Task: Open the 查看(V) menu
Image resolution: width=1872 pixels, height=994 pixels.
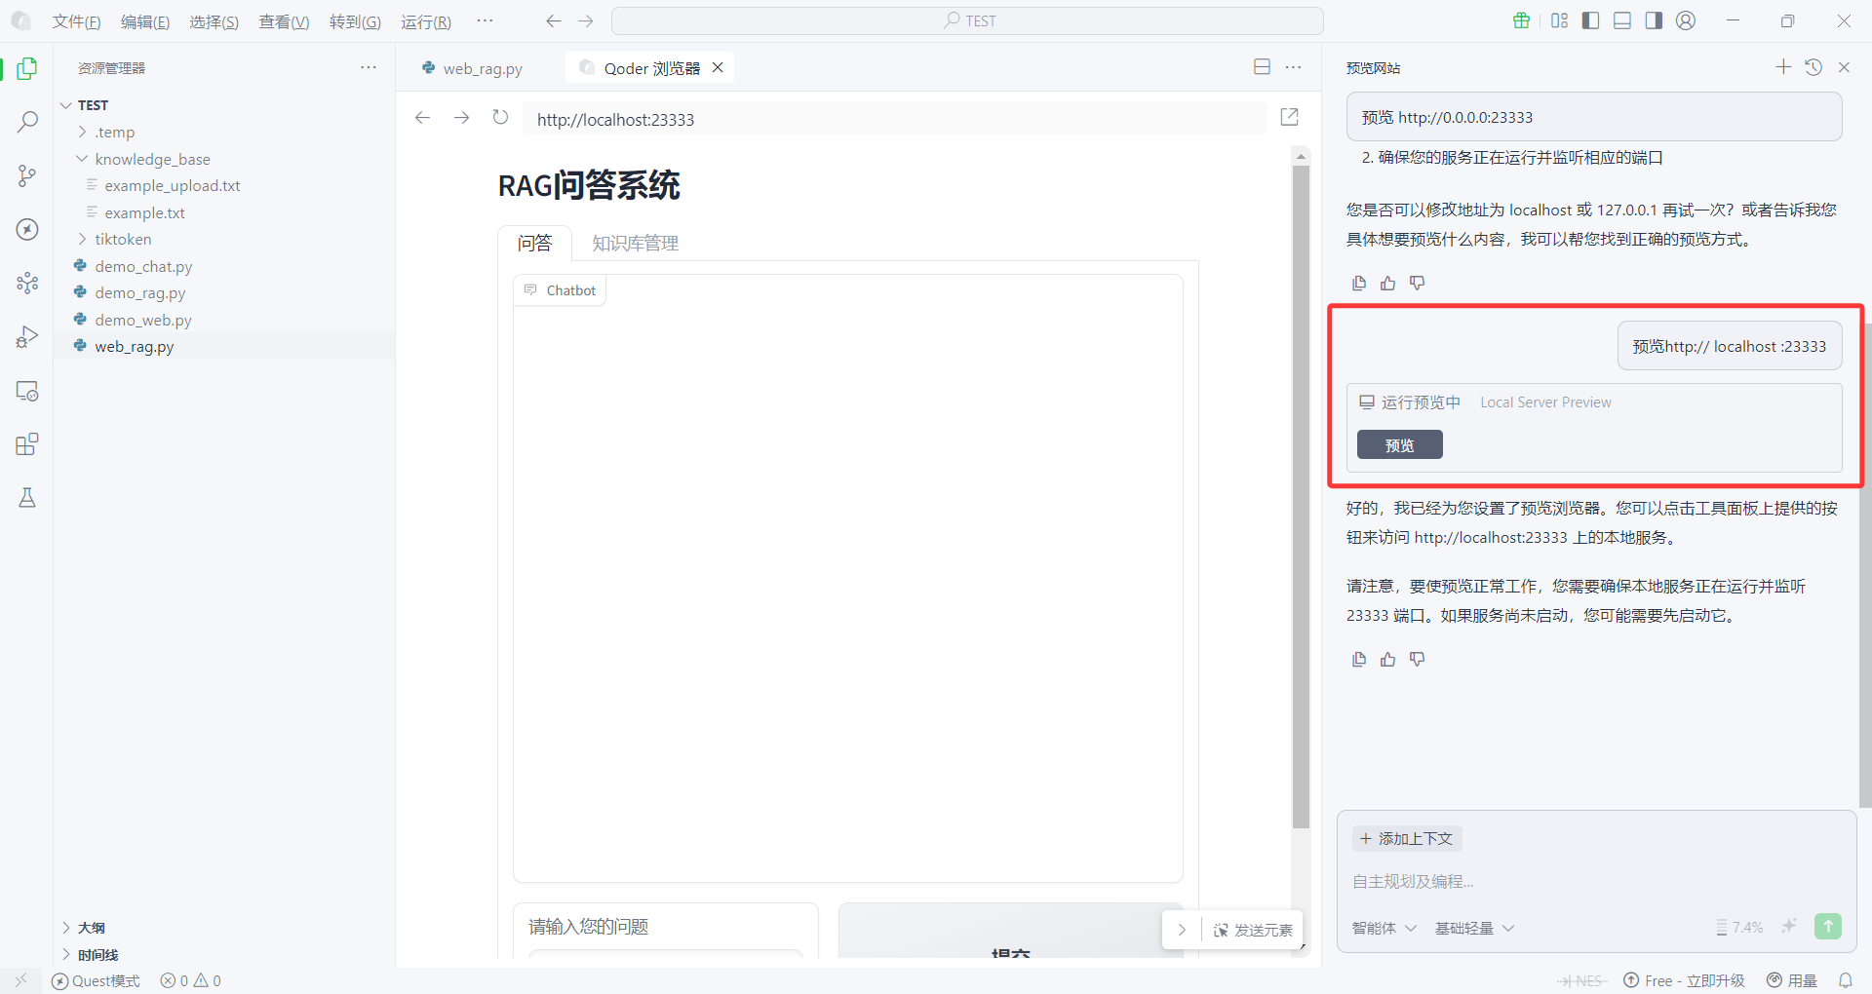Action: point(284,21)
